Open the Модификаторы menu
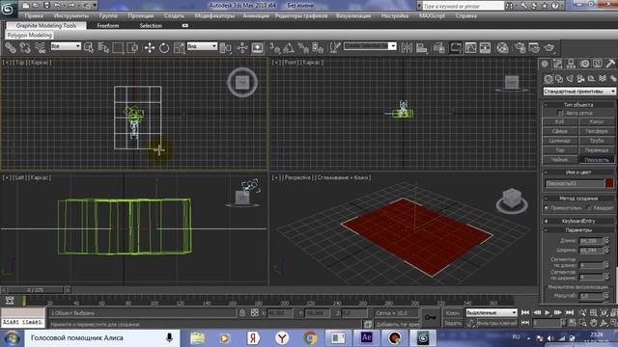Viewport: 618px width, 347px height. pos(214,16)
